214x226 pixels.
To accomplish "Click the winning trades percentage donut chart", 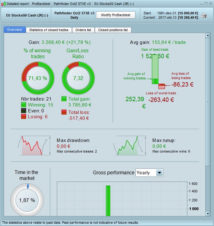I will [38, 78].
